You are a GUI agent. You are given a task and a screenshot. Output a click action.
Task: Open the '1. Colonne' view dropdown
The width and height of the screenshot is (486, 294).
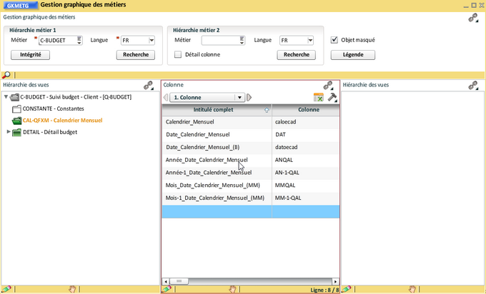240,98
